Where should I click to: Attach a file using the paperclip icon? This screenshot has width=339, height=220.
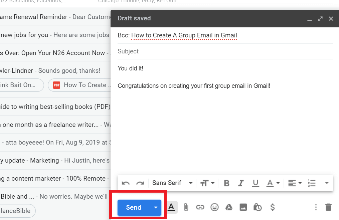[186, 207]
